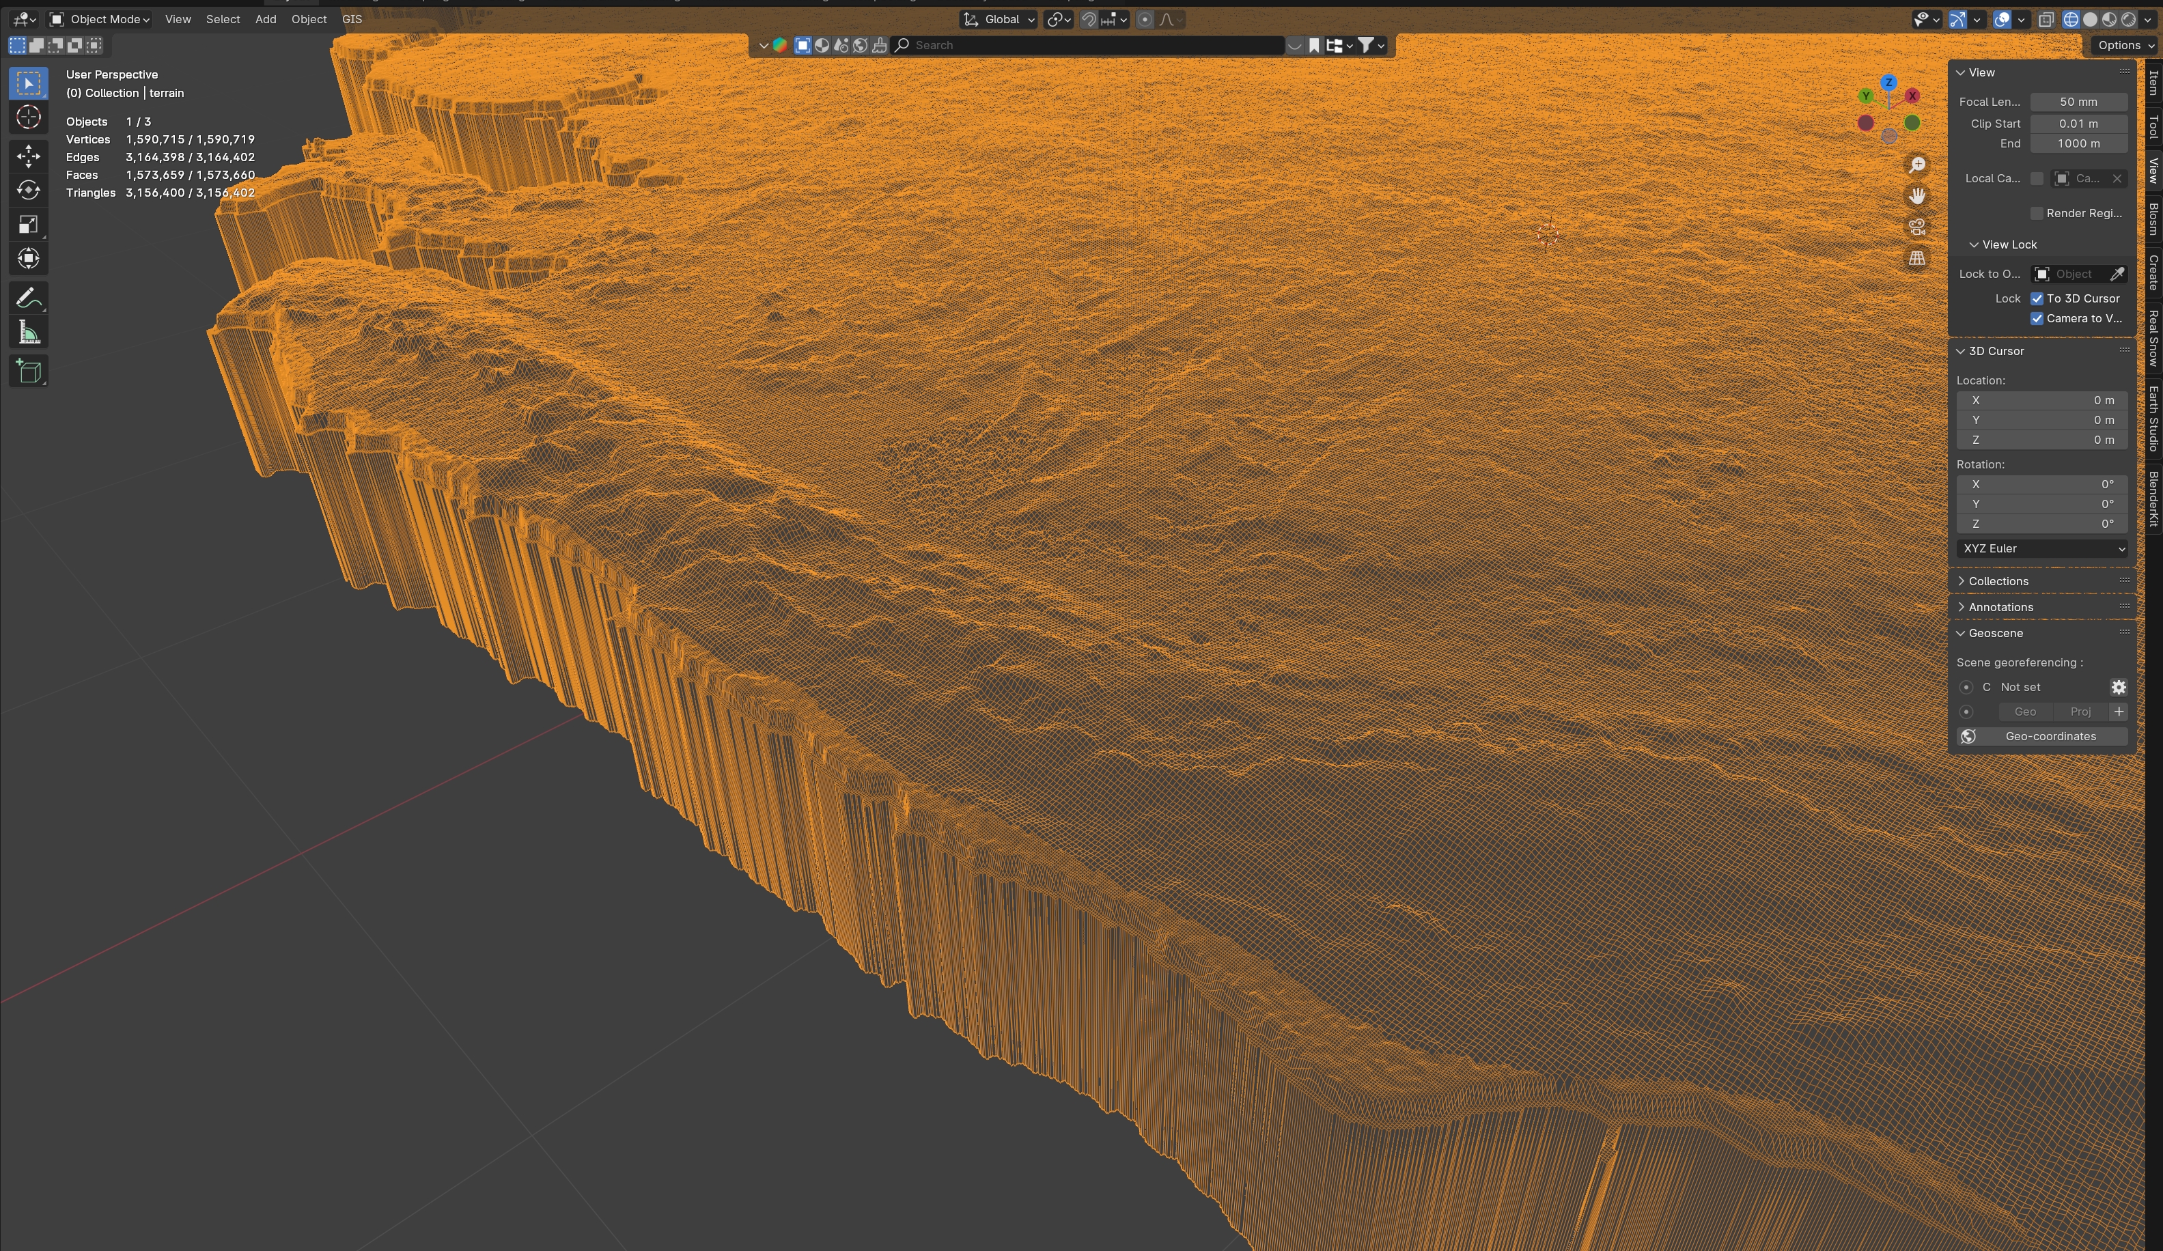
Task: Open the Object Mode dropdown
Action: click(x=100, y=19)
